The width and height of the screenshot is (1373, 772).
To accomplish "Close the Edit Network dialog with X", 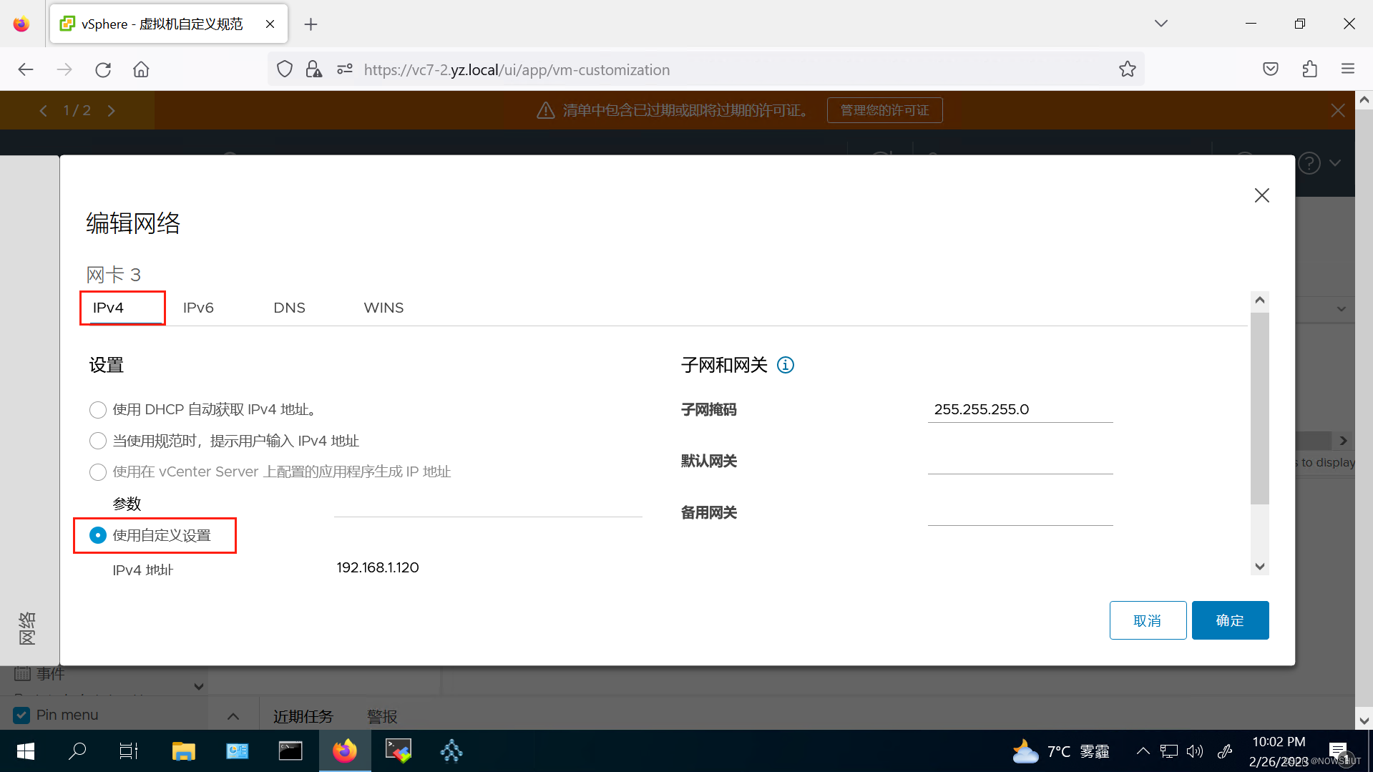I will (1261, 195).
